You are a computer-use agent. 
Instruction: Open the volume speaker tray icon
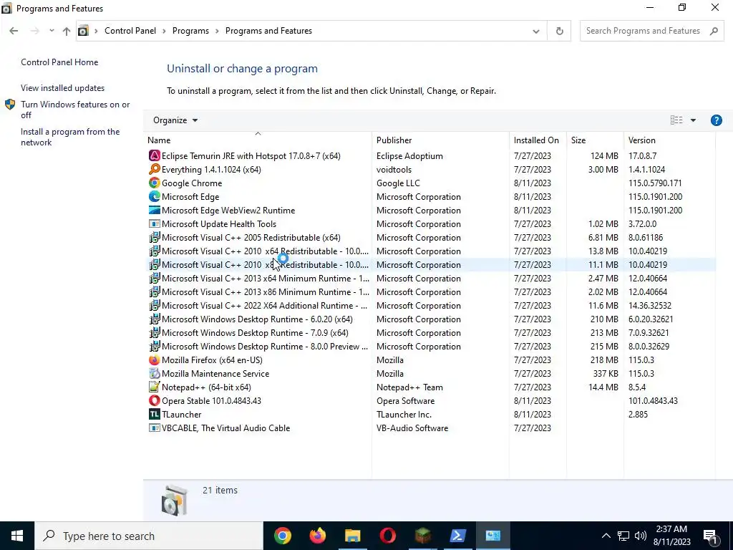[x=641, y=536]
